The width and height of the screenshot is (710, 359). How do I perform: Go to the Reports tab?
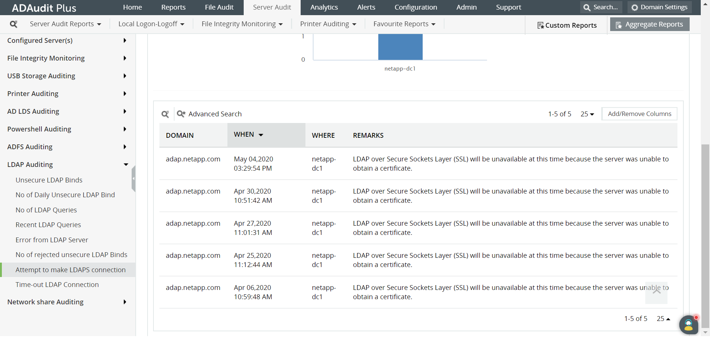173,7
